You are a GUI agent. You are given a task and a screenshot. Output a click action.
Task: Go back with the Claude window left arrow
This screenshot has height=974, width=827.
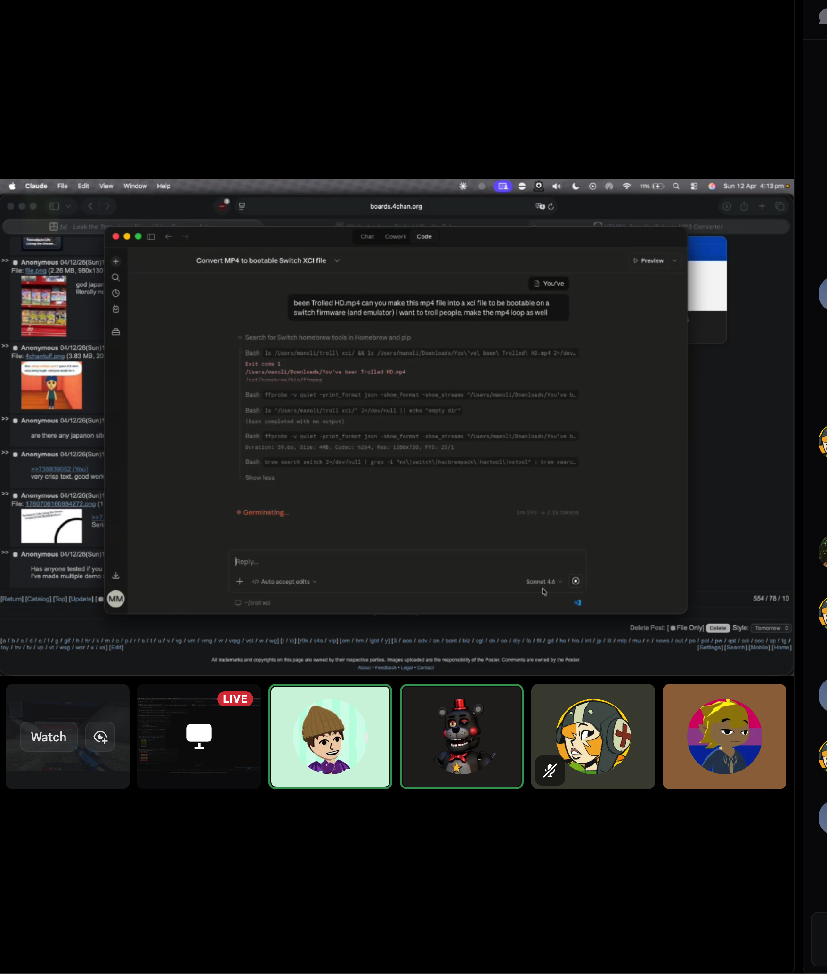pos(169,236)
